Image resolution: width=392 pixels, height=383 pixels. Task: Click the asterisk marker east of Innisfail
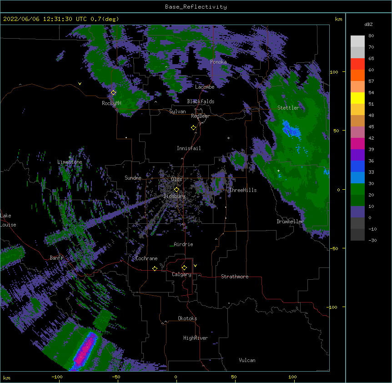pos(228,138)
